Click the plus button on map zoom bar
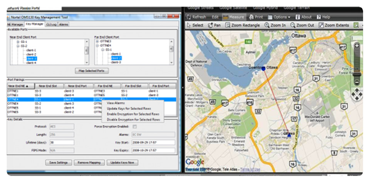 tap(357, 46)
